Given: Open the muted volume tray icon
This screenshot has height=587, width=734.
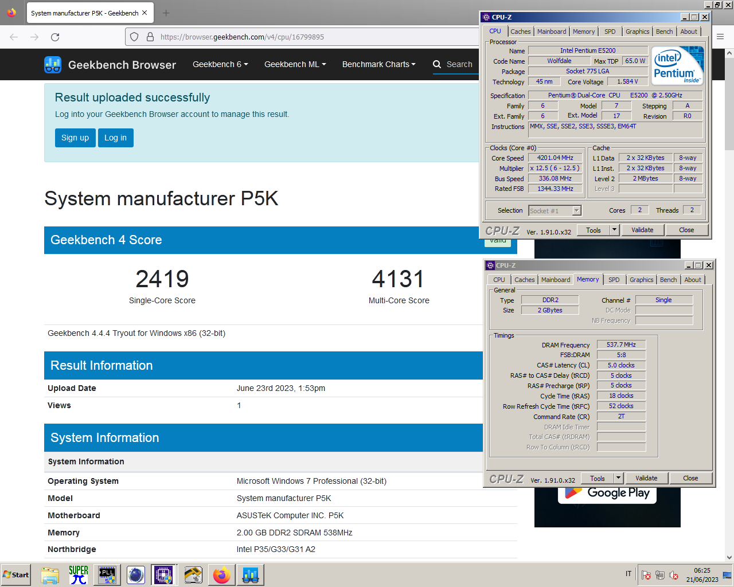Looking at the screenshot, I should tap(674, 575).
